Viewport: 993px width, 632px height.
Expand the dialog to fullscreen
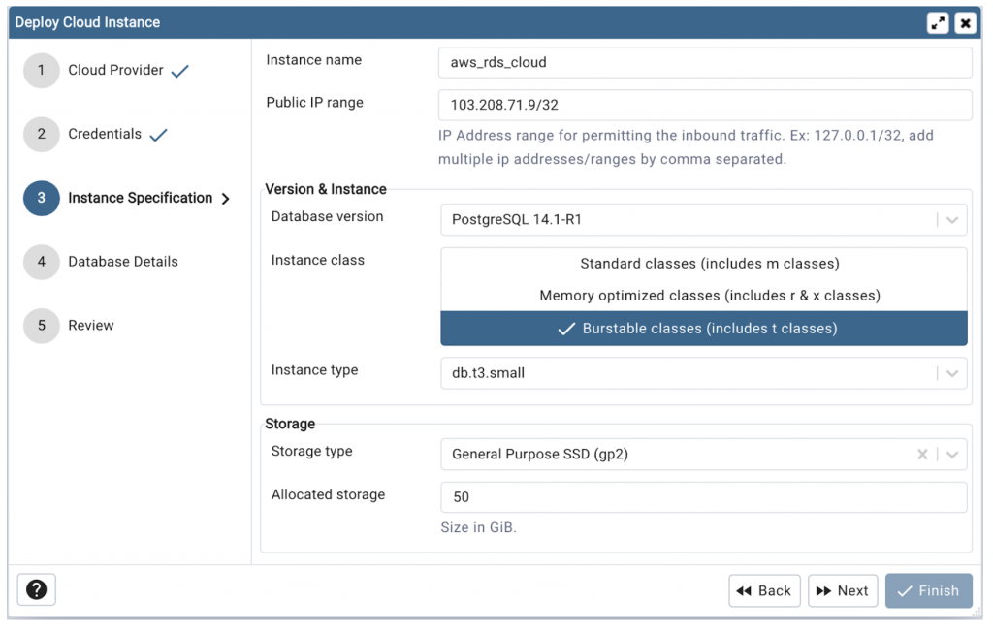pyautogui.click(x=938, y=21)
